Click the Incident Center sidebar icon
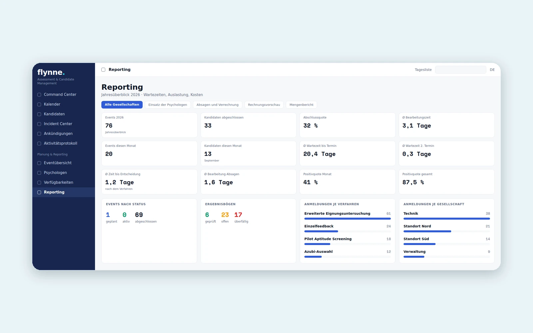Image resolution: width=533 pixels, height=333 pixels. pyautogui.click(x=39, y=124)
